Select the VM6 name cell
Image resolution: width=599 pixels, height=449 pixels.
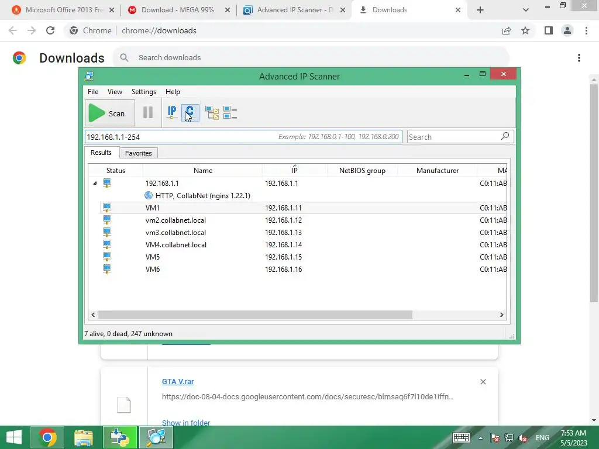[x=153, y=269]
